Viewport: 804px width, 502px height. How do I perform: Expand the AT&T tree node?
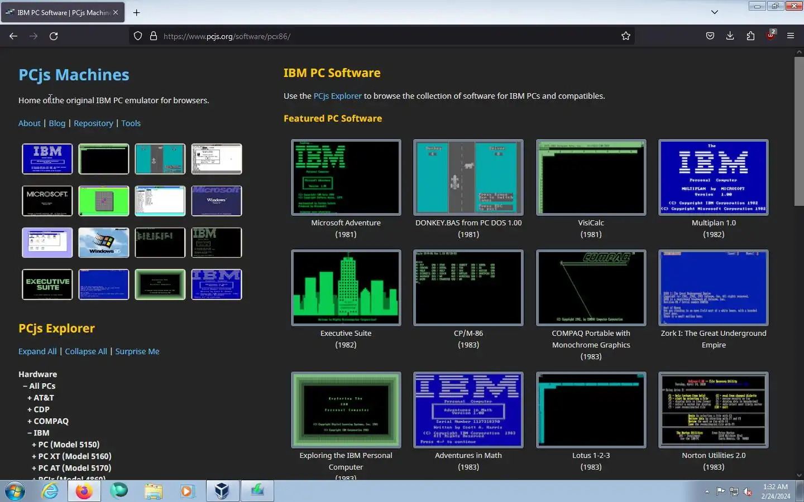pyautogui.click(x=41, y=398)
